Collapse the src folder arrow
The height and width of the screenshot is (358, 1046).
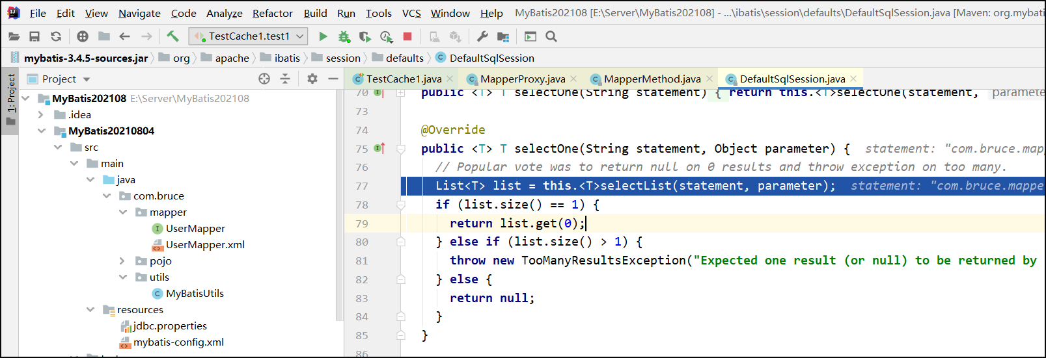pos(58,147)
